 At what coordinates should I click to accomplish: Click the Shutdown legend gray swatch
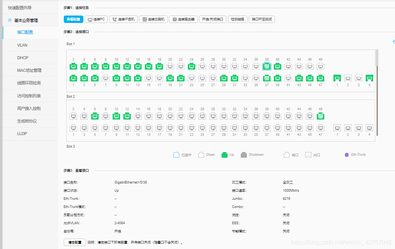pos(243,155)
